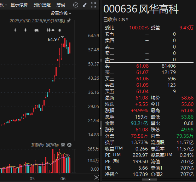Click the rightmost isolated burst event marker
This screenshot has width=196, height=182.
60,30
